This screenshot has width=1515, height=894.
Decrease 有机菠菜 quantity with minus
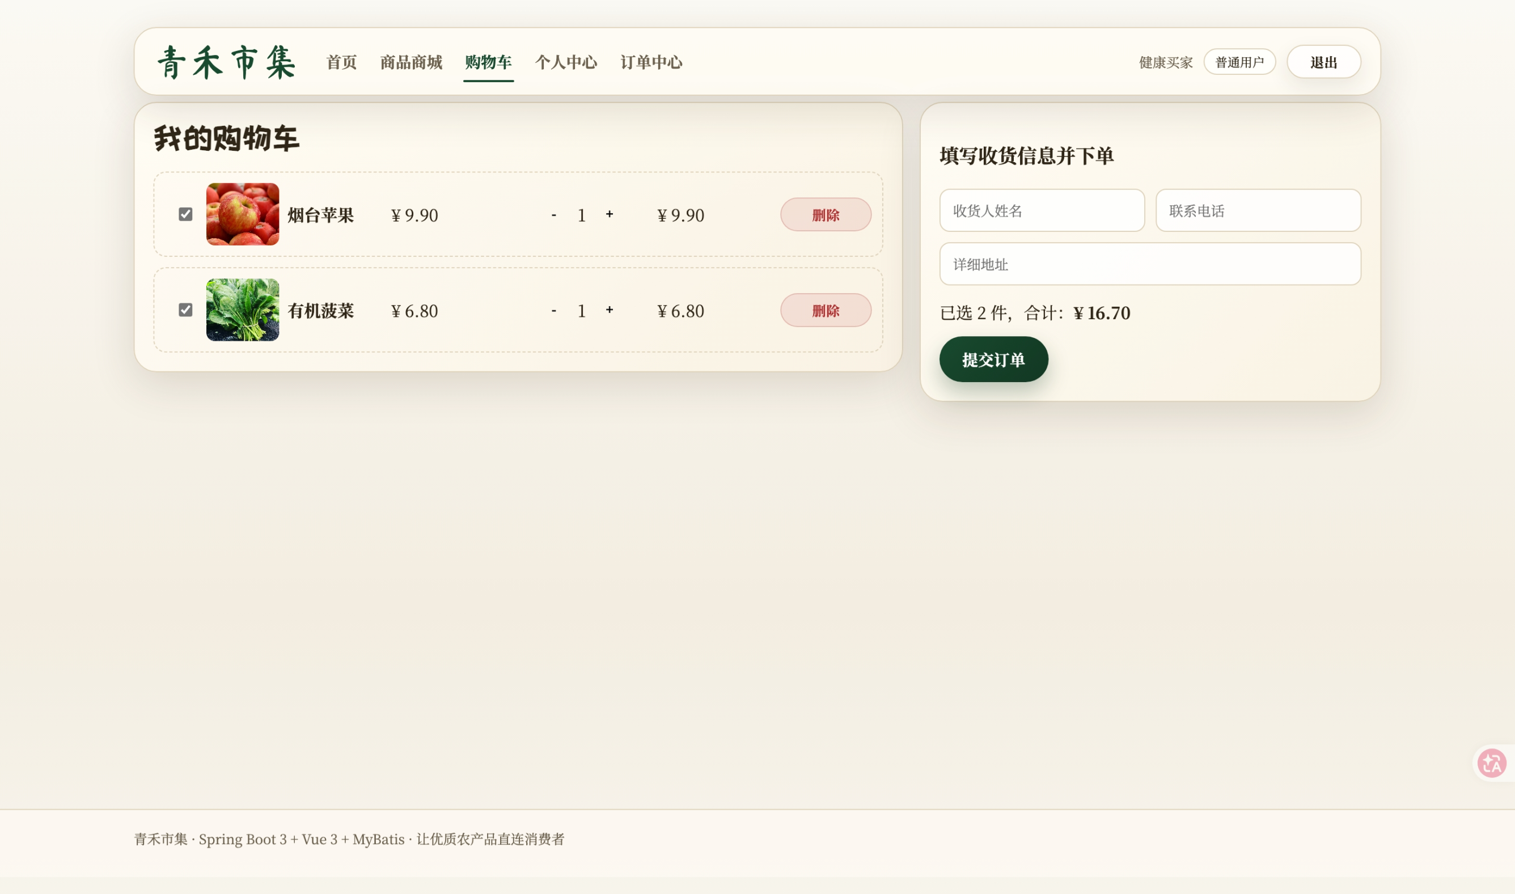tap(553, 311)
